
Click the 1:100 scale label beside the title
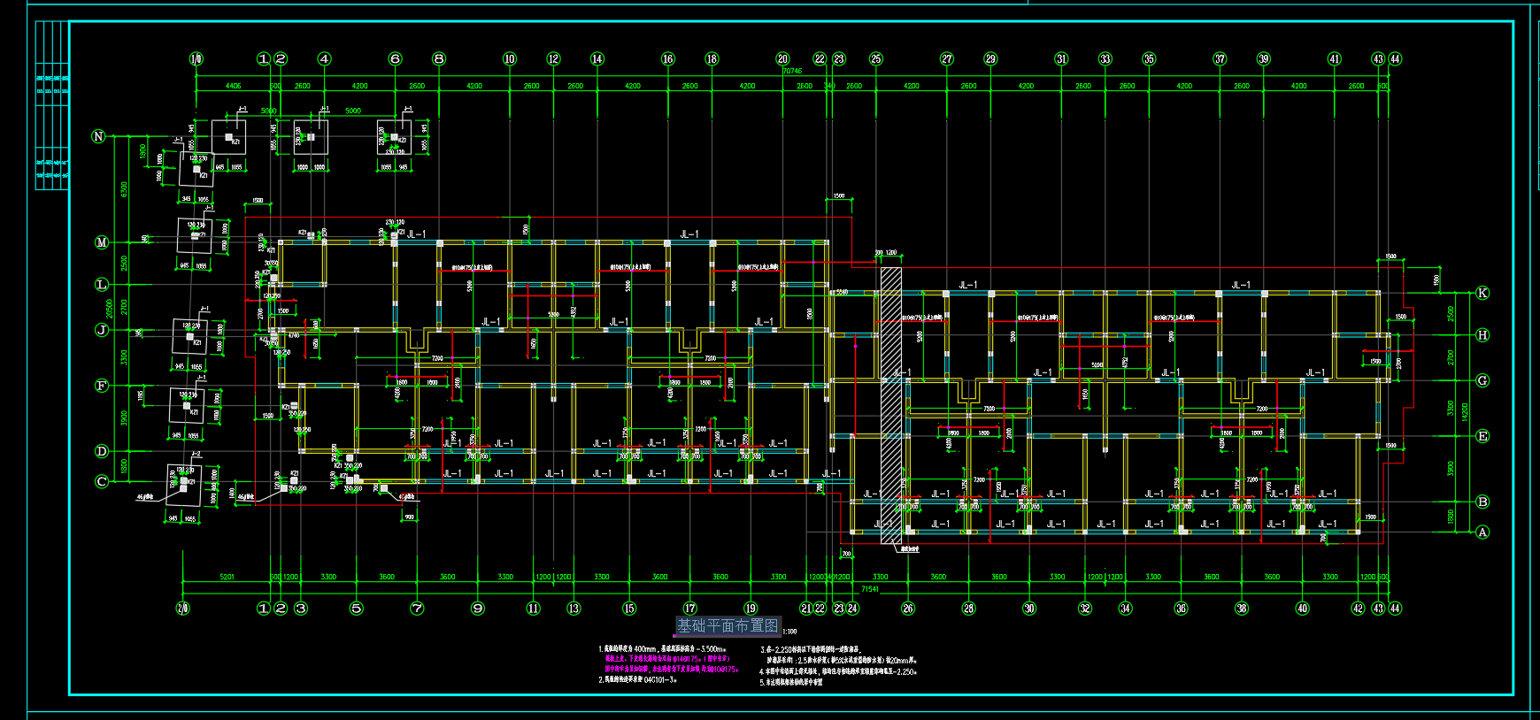tap(789, 632)
